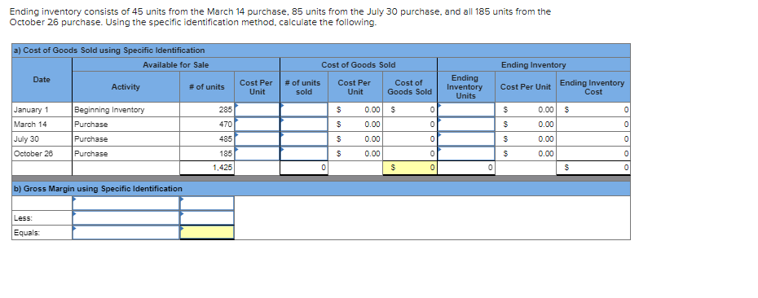The width and height of the screenshot is (758, 298).
Task: Open the Less: label dropdown field
Action: (126, 218)
